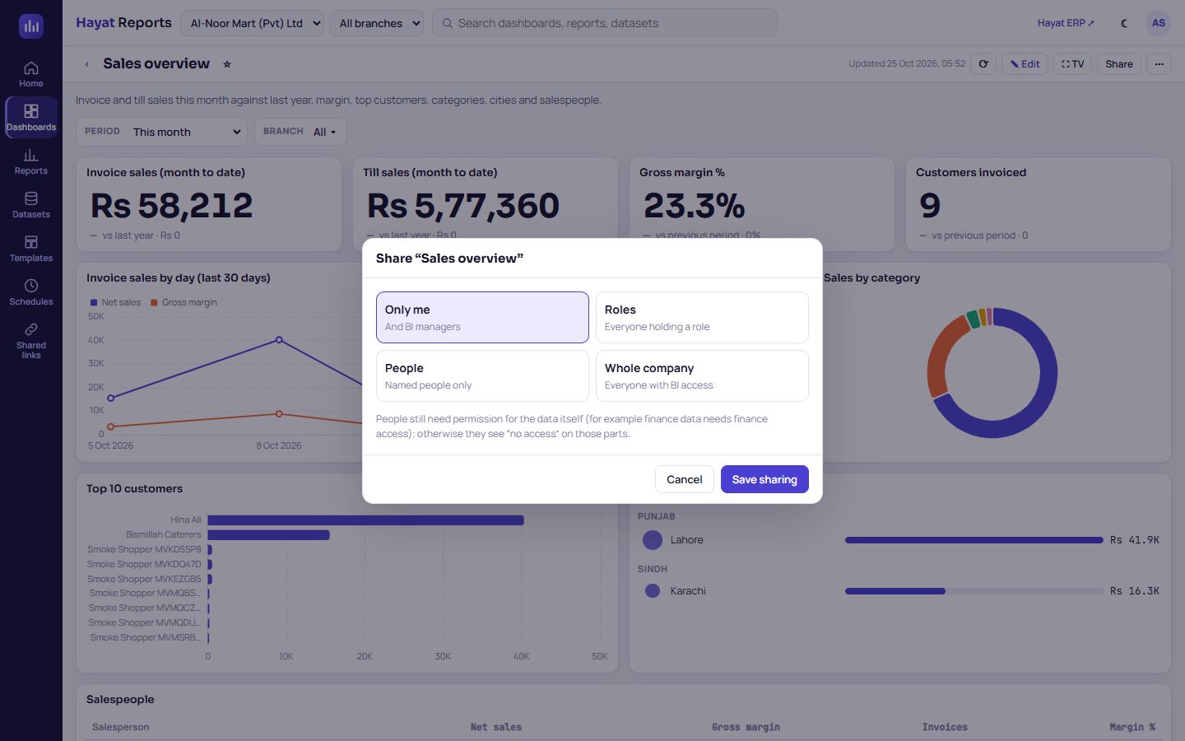Image resolution: width=1185 pixels, height=741 pixels.
Task: Click the Edit pencil button
Action: coord(1025,64)
